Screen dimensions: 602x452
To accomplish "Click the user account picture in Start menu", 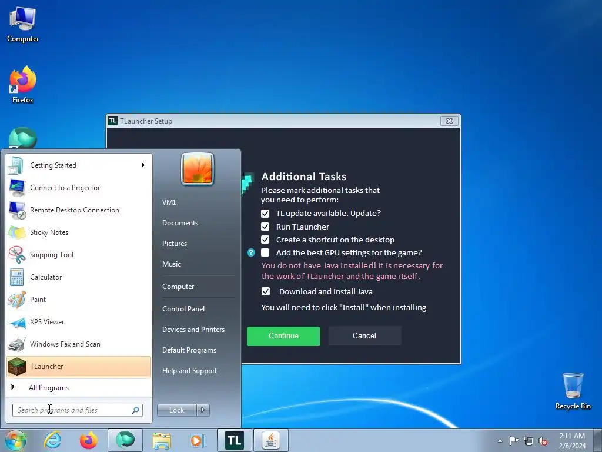I will [x=198, y=169].
